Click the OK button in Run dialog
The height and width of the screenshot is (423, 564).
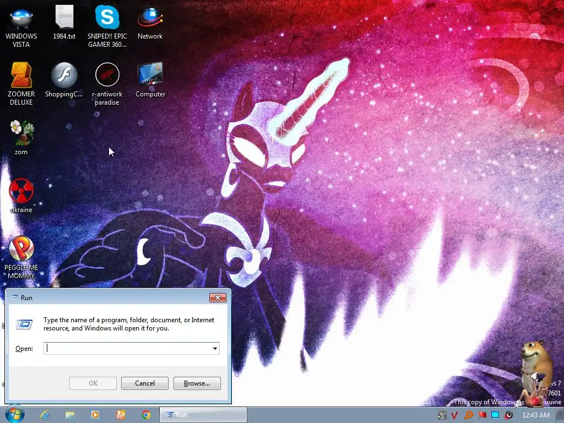coord(93,383)
